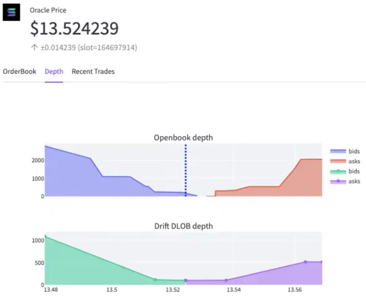Click the 500 y-axis label of Drift chart

pos(39,263)
